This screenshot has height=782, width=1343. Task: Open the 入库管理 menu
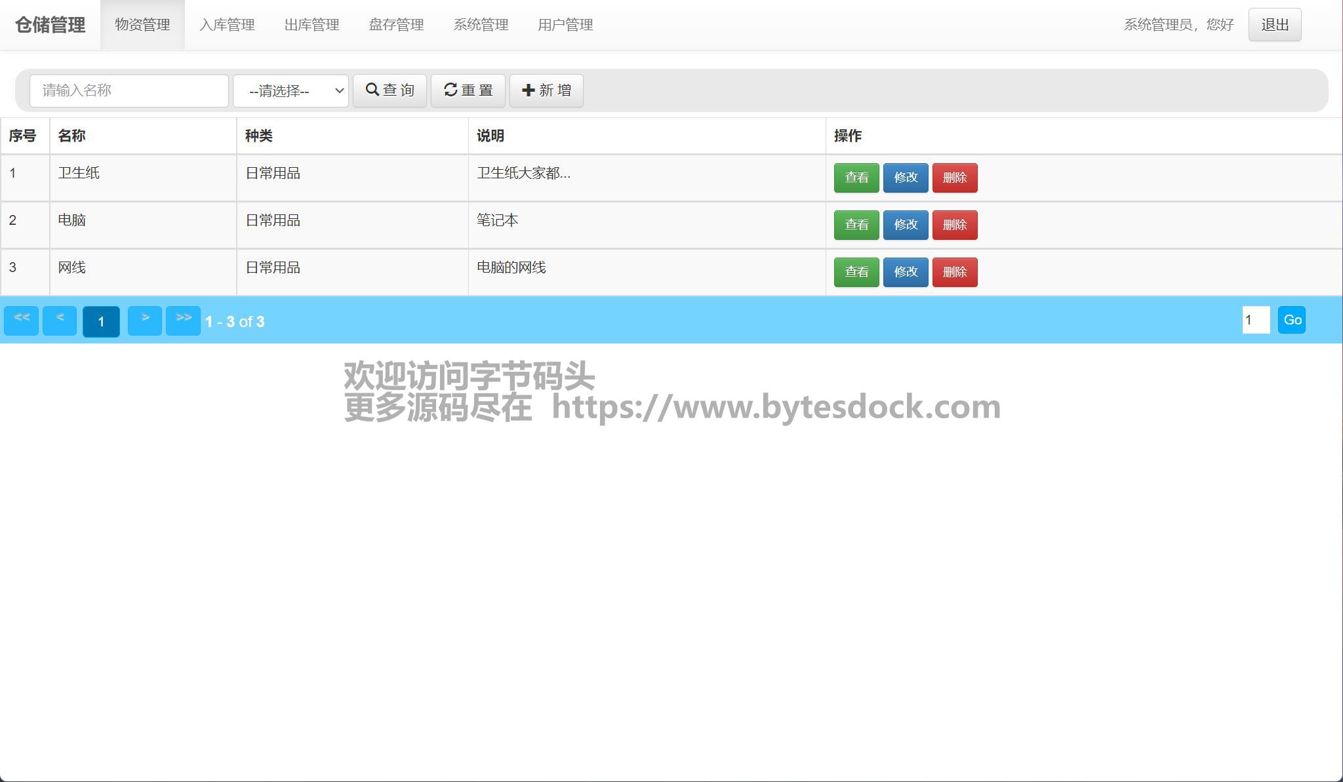pyautogui.click(x=227, y=25)
